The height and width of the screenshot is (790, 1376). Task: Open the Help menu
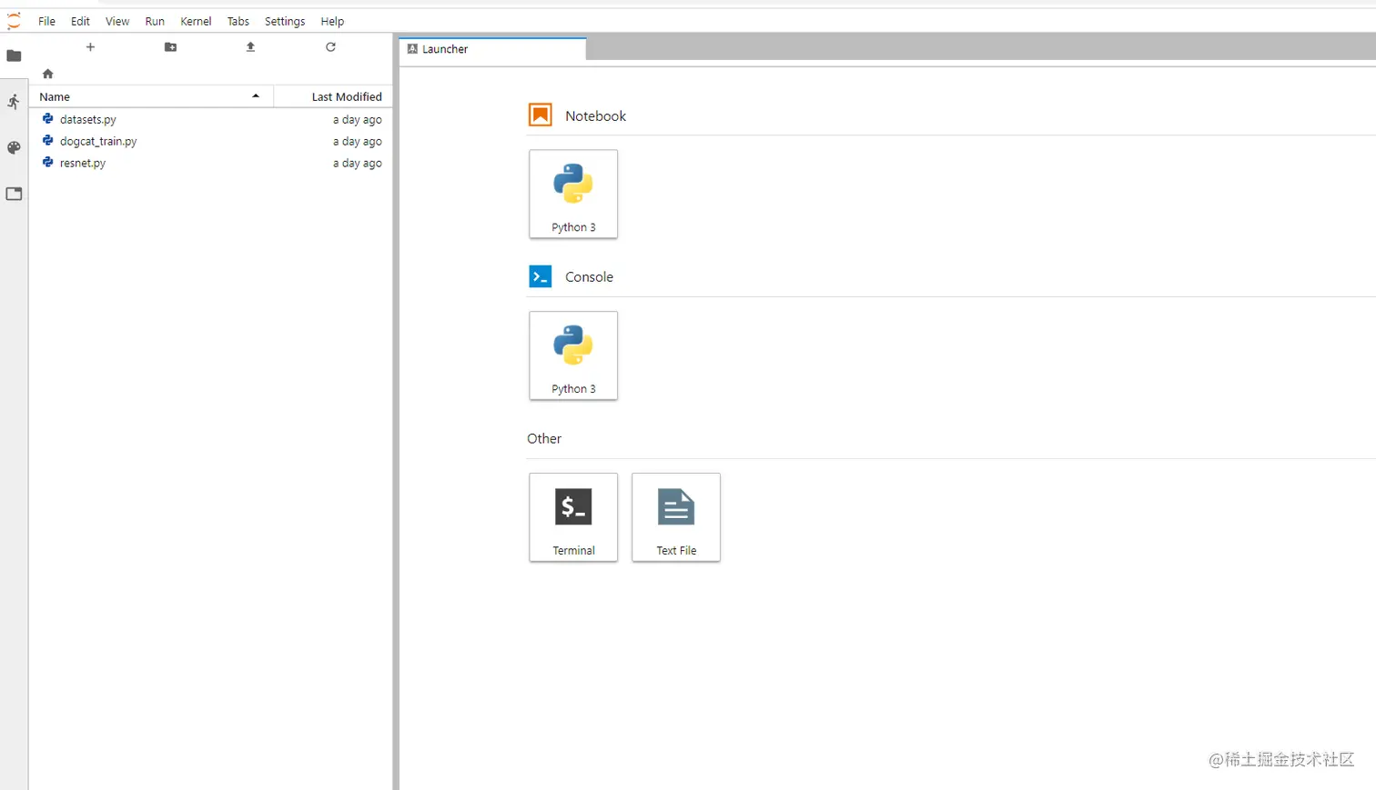(332, 21)
